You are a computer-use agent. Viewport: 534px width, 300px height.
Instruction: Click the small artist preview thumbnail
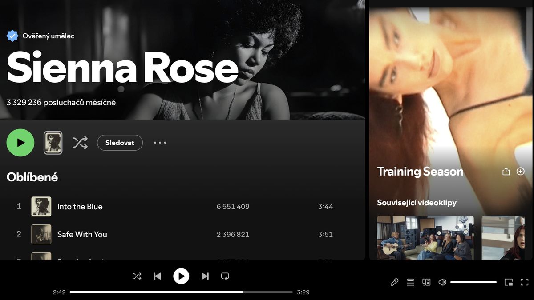(53, 143)
